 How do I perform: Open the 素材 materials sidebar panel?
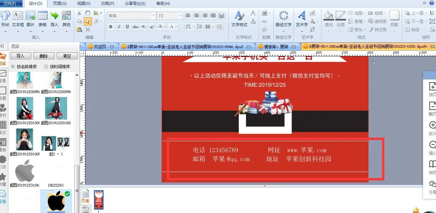click(3, 111)
